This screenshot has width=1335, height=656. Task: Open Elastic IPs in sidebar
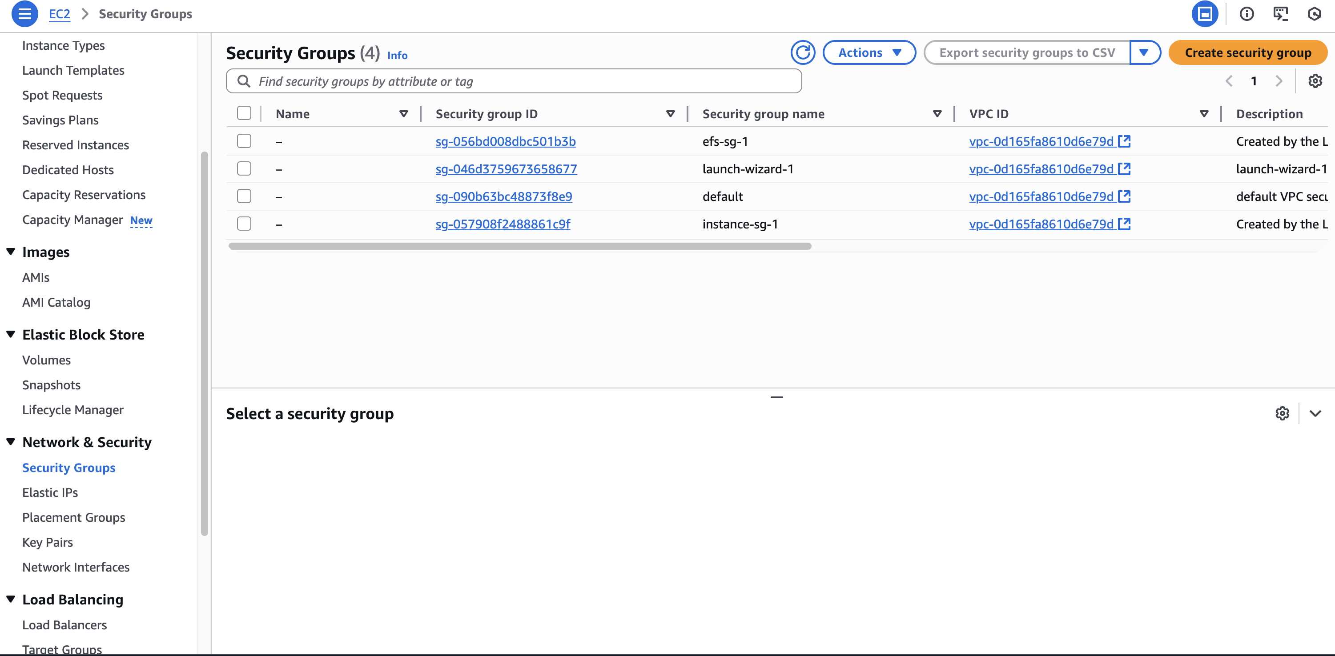point(50,492)
